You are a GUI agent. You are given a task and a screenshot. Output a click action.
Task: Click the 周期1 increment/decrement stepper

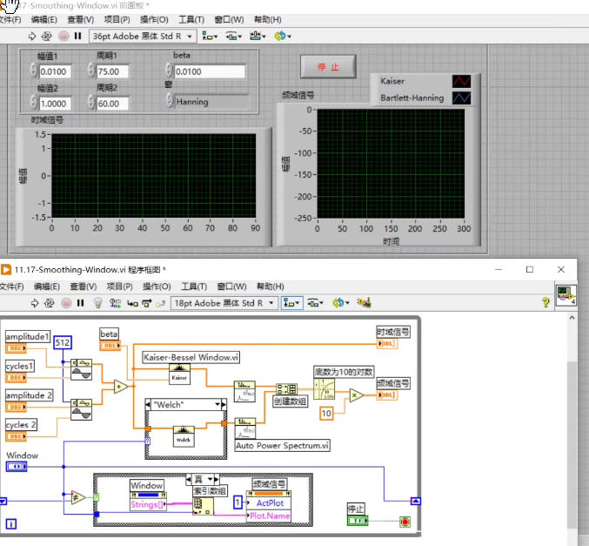[x=91, y=71]
